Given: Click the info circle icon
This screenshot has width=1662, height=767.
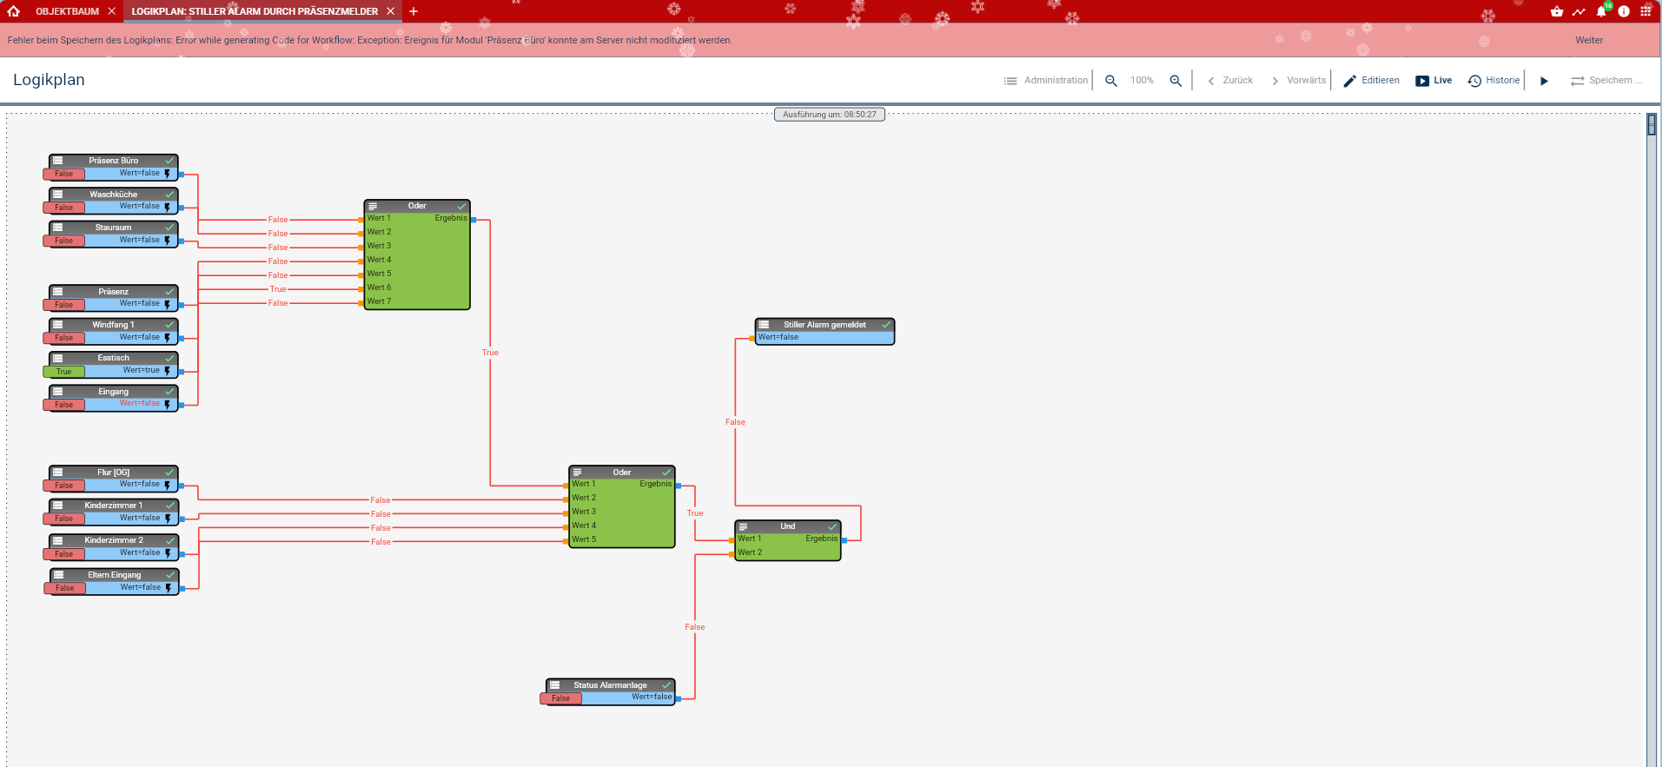Looking at the screenshot, I should pos(1624,11).
